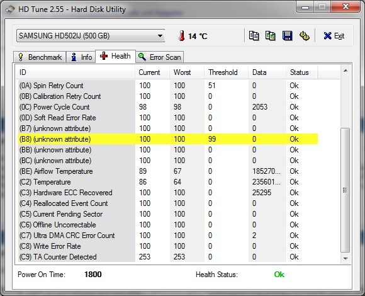The width and height of the screenshot is (365, 296).
Task: Select the (BC) unknown attribute row
Action: pos(167,161)
